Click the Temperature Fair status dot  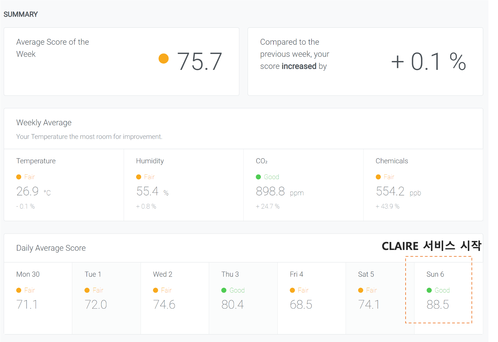point(19,177)
